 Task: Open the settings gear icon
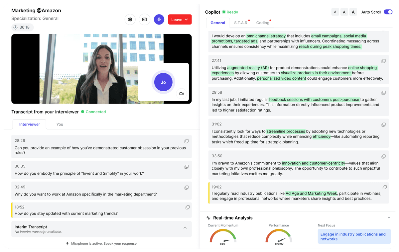[x=130, y=19]
